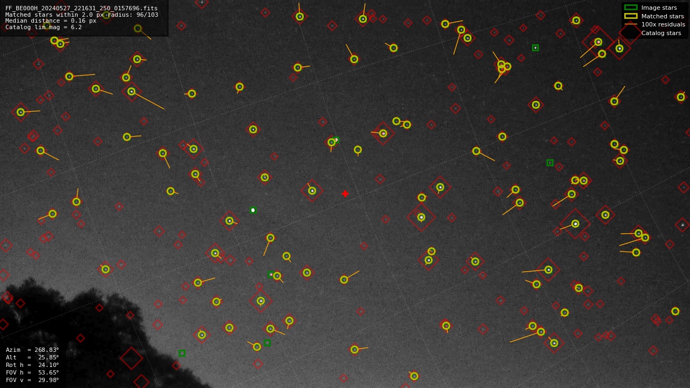The height and width of the screenshot is (388, 690).
Task: Click the red center cross marker
Action: coord(345,194)
